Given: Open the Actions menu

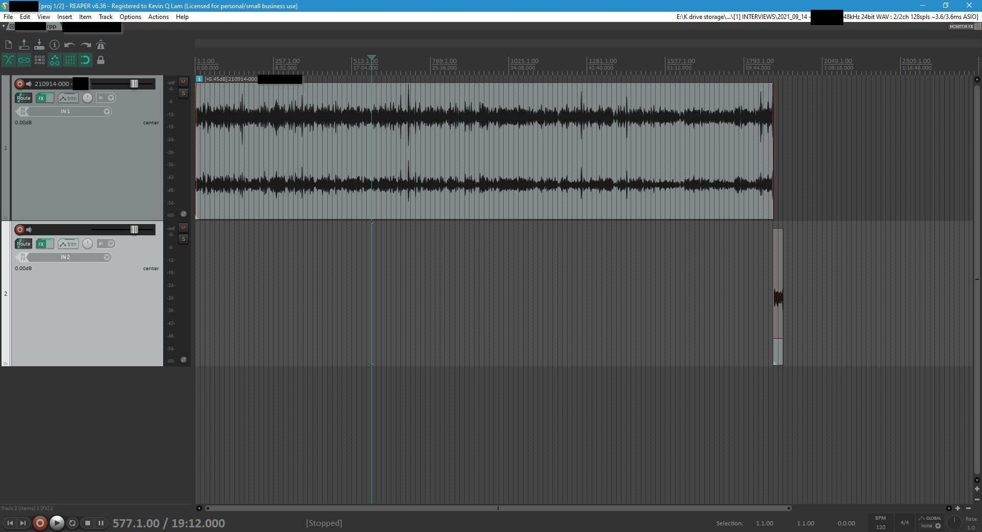Looking at the screenshot, I should click(x=159, y=17).
